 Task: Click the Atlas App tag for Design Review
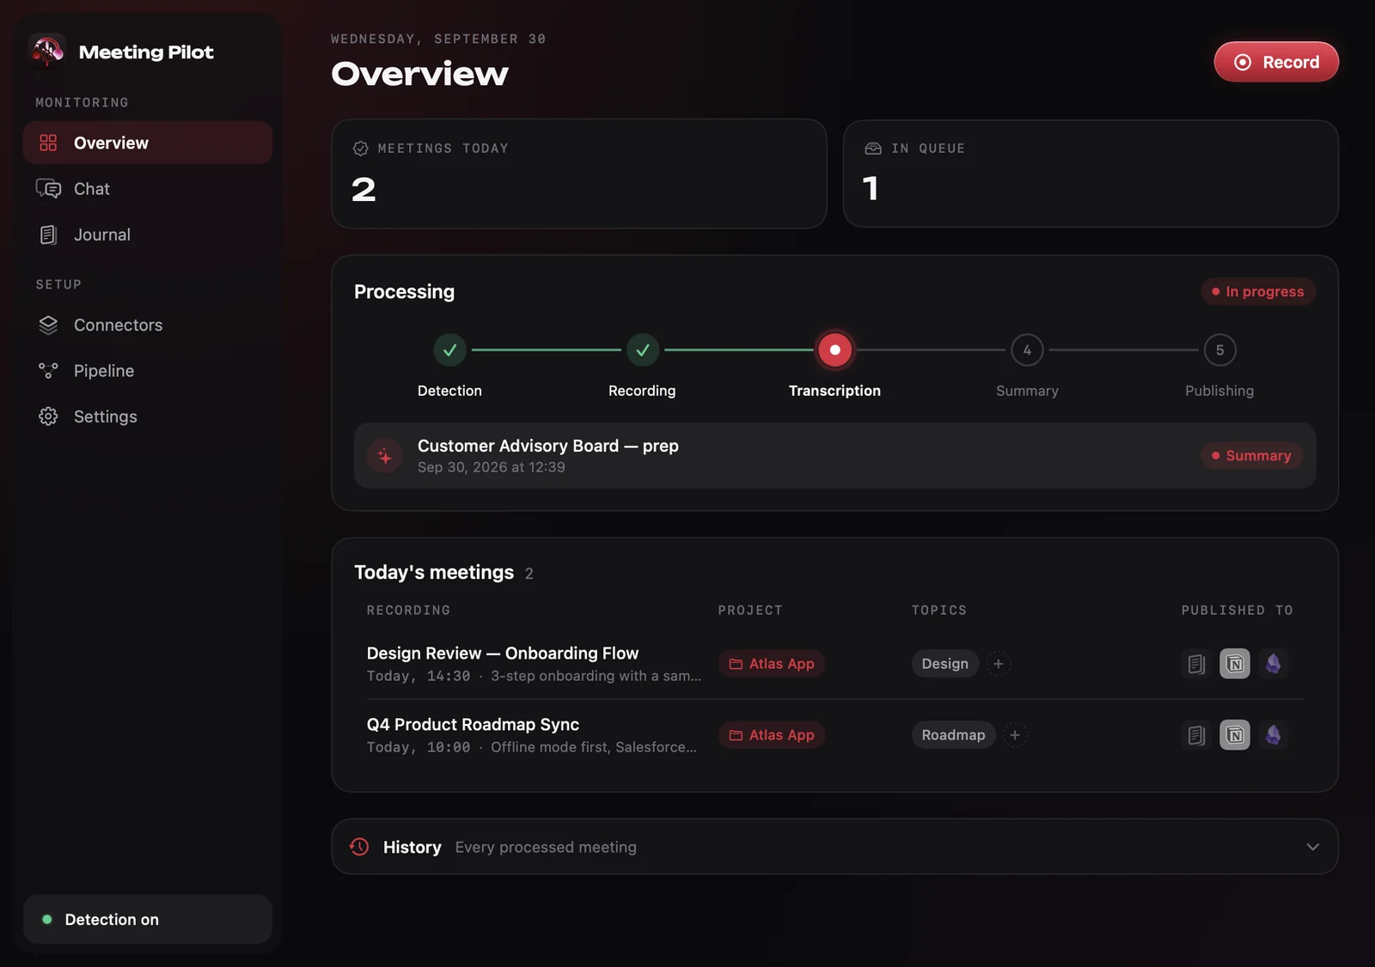(x=772, y=663)
